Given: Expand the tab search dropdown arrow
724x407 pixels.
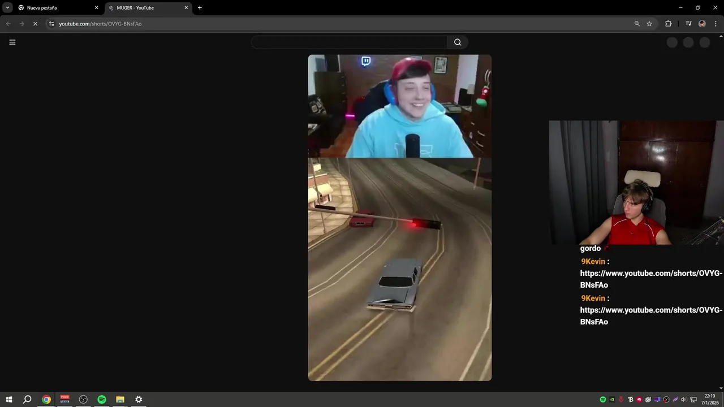Looking at the screenshot, I should click(7, 8).
